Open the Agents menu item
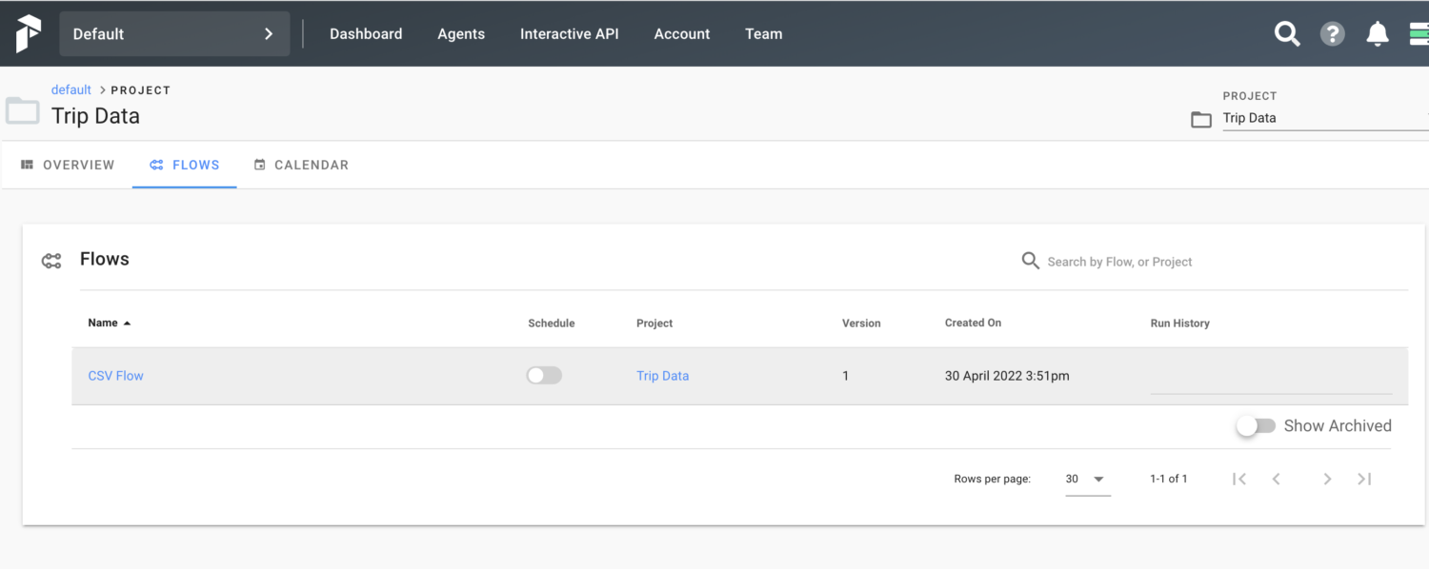This screenshot has height=569, width=1429. 461,34
